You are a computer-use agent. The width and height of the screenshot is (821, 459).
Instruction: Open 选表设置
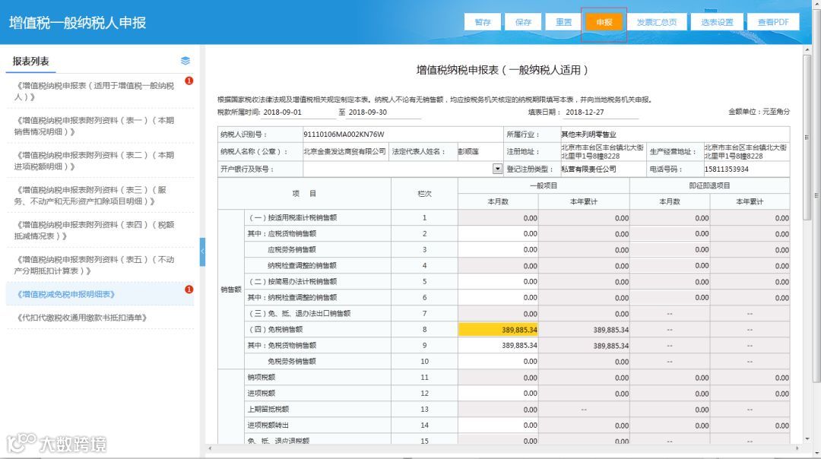717,22
